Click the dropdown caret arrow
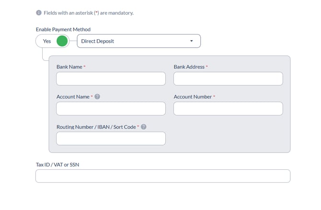Screen dimensions: 321x210 [192, 41]
